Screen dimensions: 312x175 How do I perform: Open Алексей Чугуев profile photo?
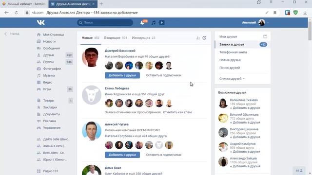pos(92,131)
